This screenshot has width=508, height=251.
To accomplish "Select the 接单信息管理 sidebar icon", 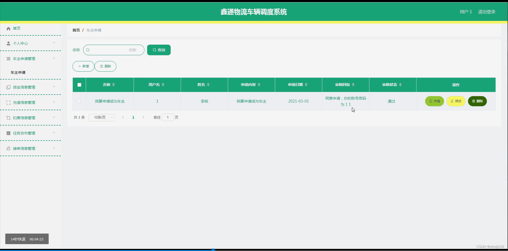I will (x=8, y=148).
